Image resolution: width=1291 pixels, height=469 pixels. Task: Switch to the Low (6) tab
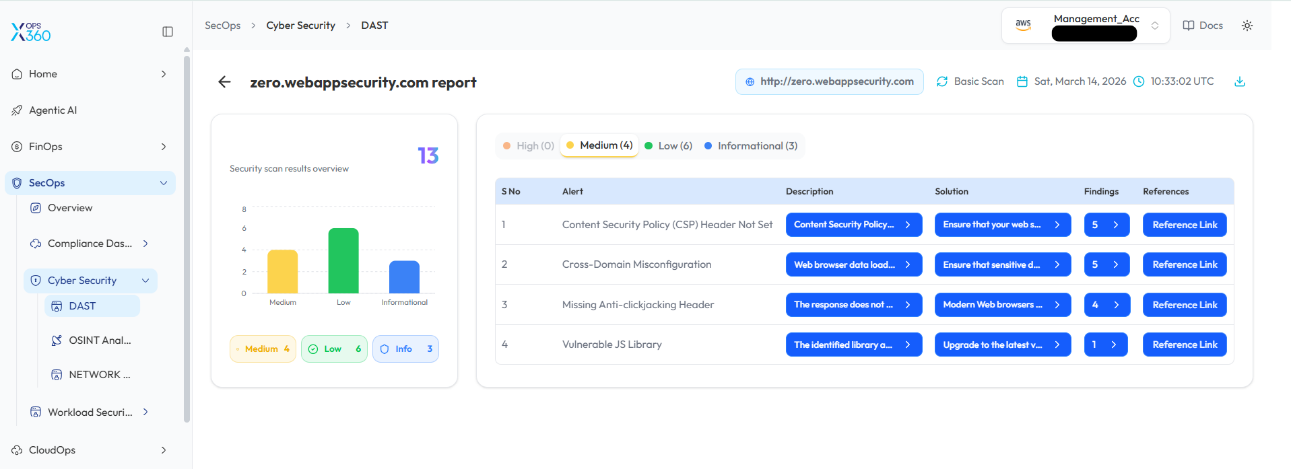pos(668,146)
